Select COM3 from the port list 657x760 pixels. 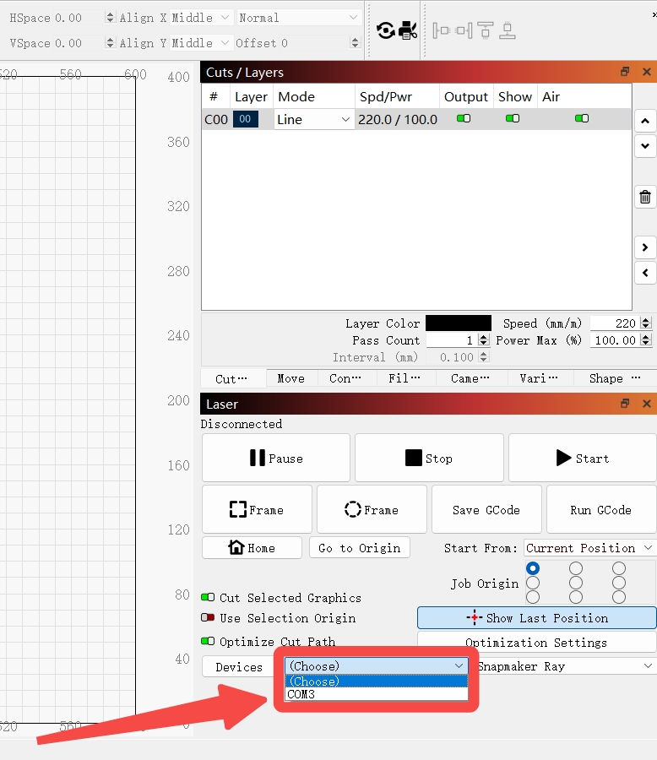click(x=377, y=694)
